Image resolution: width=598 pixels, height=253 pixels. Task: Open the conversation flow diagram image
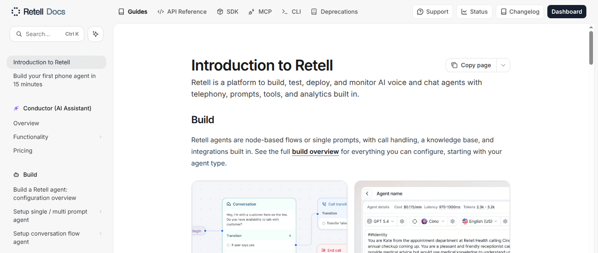pos(269,217)
